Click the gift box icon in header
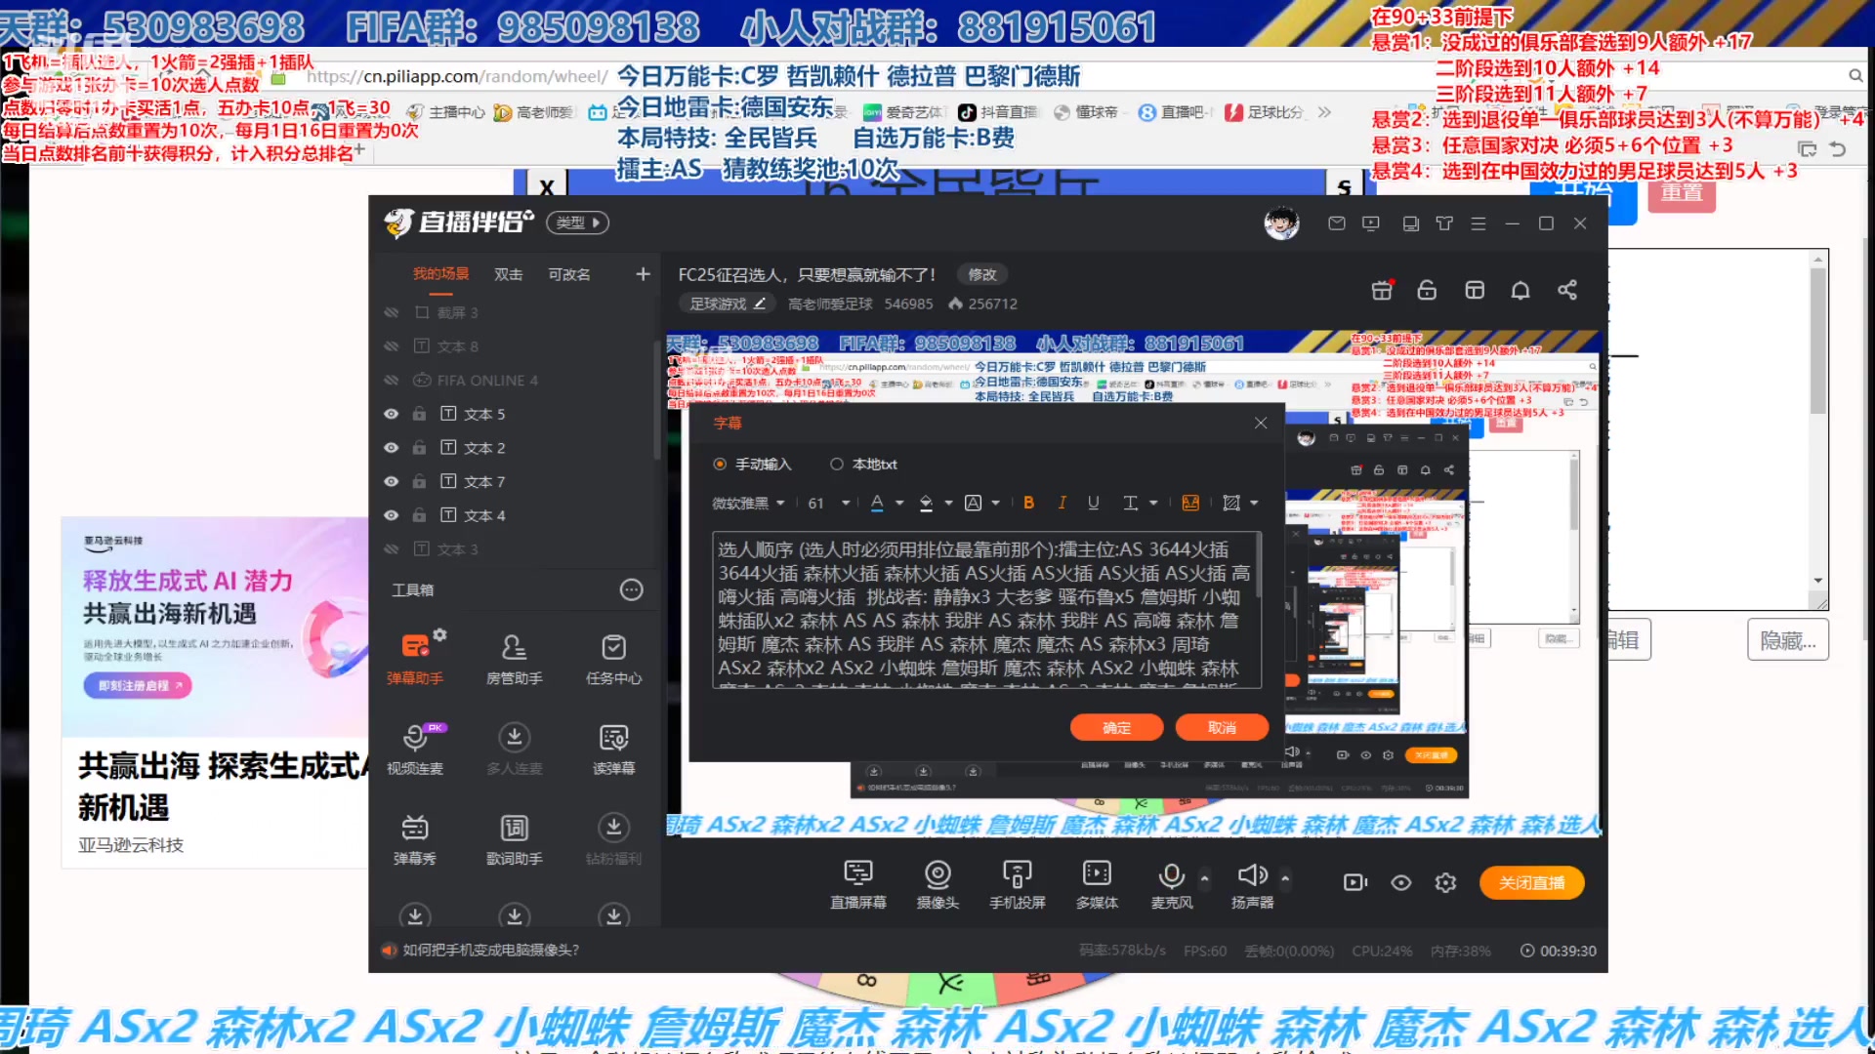This screenshot has width=1875, height=1054. (1382, 291)
